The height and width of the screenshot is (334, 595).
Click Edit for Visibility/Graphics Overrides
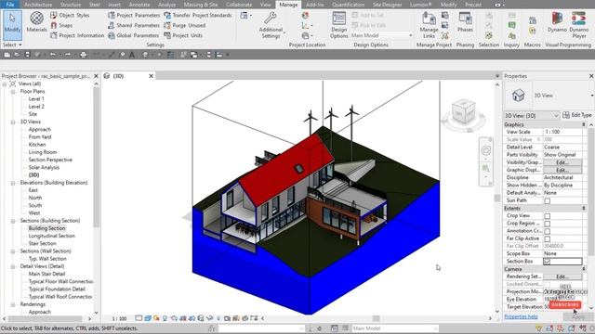point(562,162)
